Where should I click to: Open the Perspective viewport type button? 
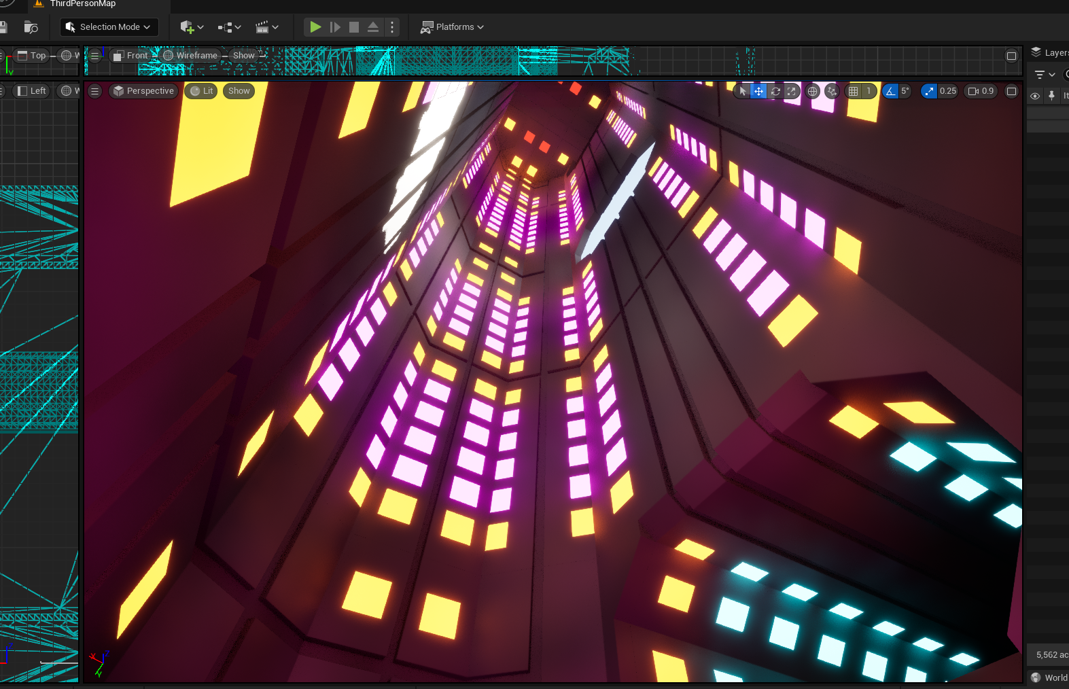point(143,91)
